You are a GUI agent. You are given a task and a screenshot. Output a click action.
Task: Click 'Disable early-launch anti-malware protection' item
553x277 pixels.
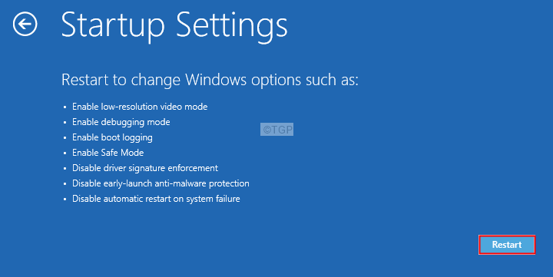pos(161,183)
